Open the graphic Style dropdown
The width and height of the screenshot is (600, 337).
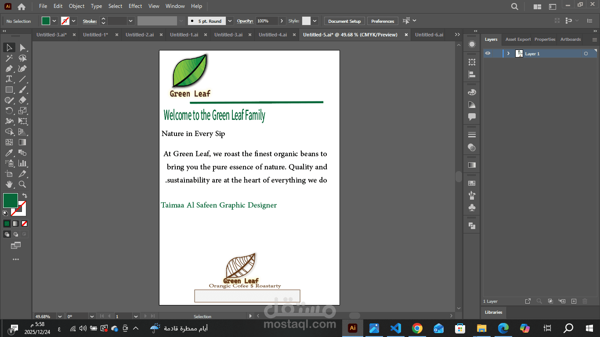(315, 21)
